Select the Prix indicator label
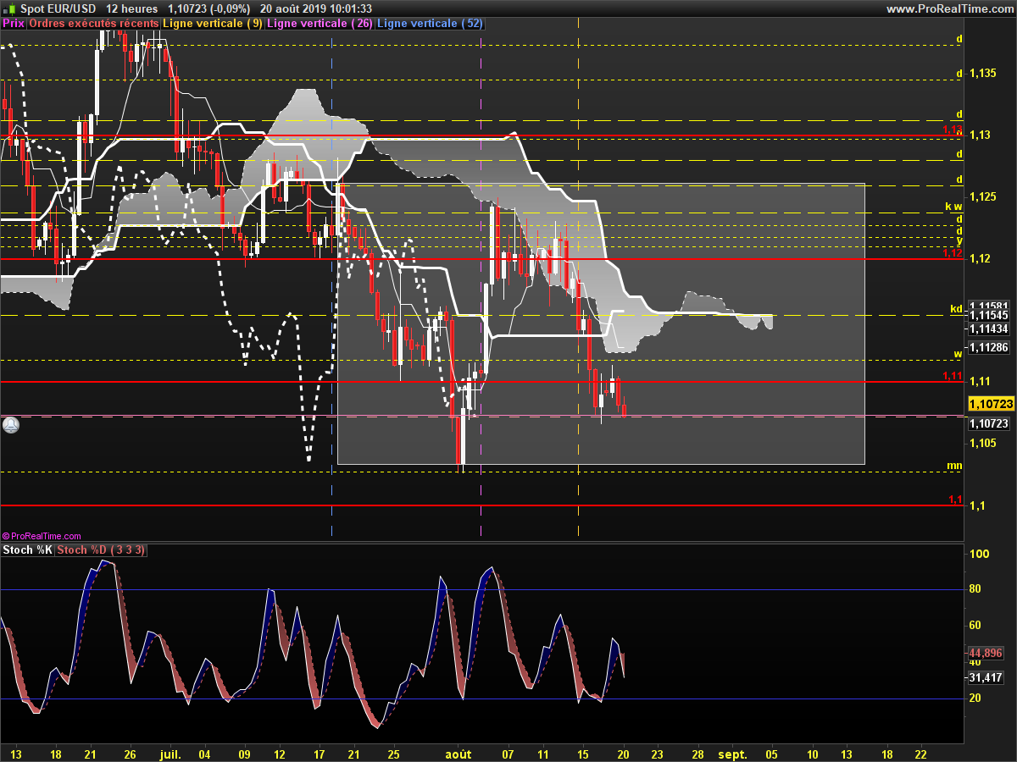The height and width of the screenshot is (762, 1017). coord(14,24)
